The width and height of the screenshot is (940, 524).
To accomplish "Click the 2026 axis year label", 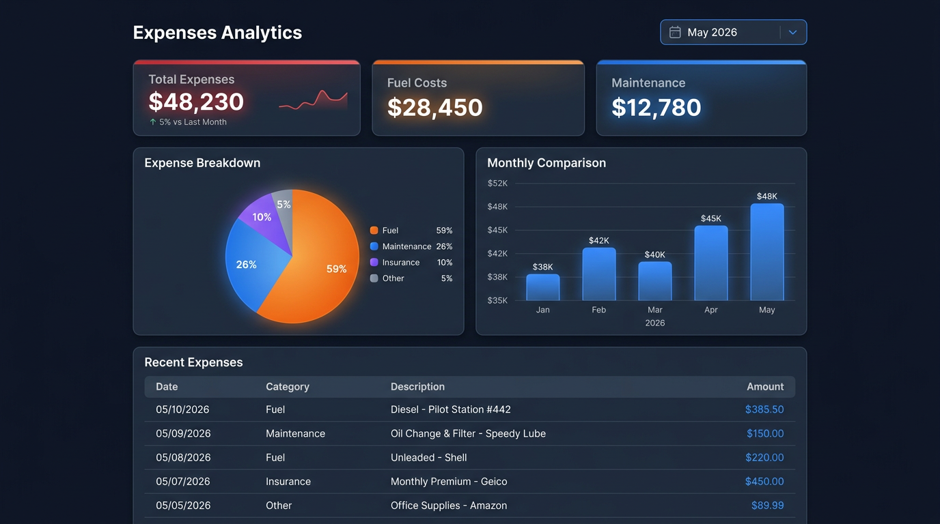I will coord(655,323).
